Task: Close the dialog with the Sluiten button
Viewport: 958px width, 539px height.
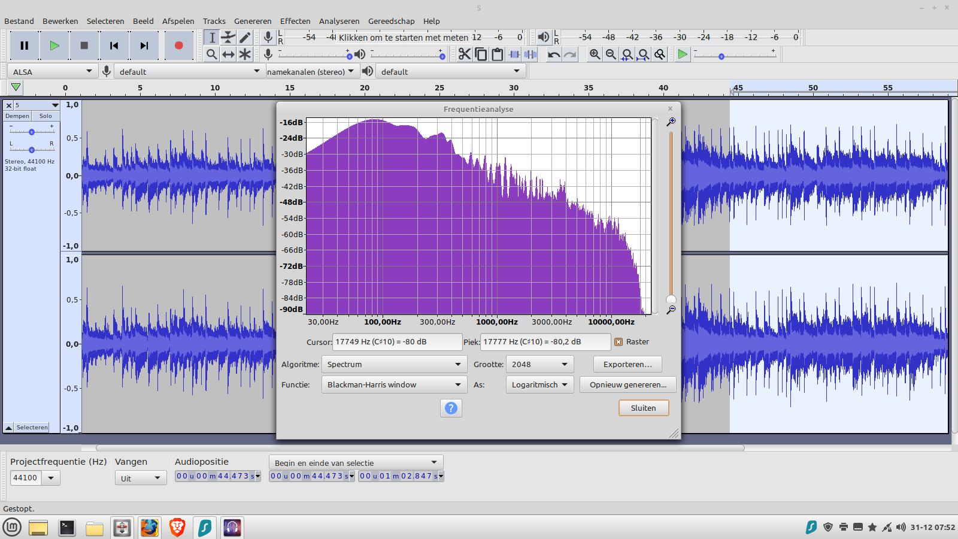Action: [644, 408]
